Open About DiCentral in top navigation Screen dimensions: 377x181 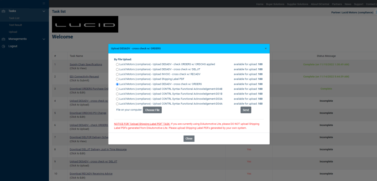click(320, 4)
